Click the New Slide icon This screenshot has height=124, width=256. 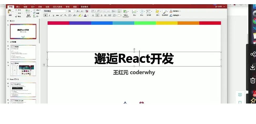[28, 12]
